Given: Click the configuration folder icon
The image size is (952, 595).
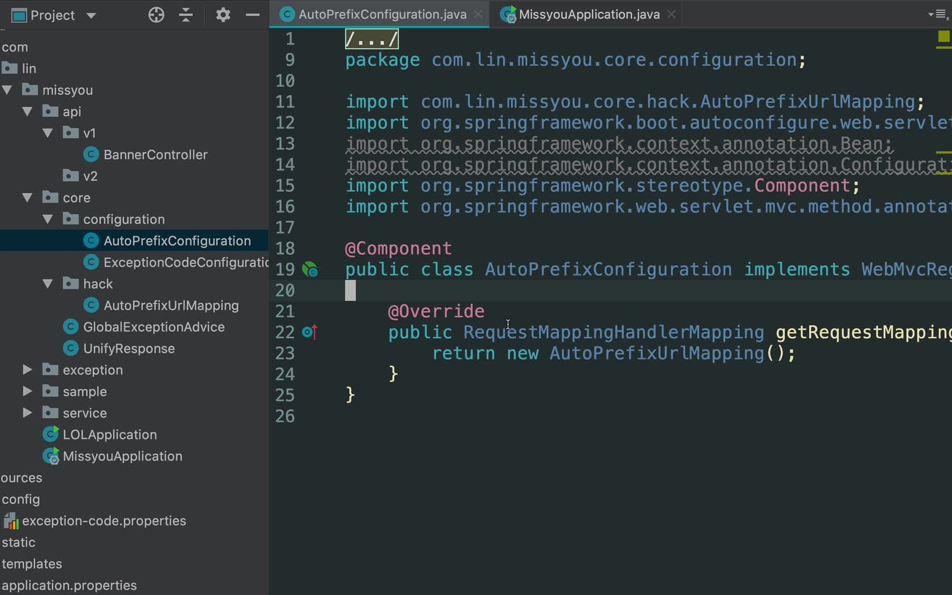Looking at the screenshot, I should click(x=70, y=219).
